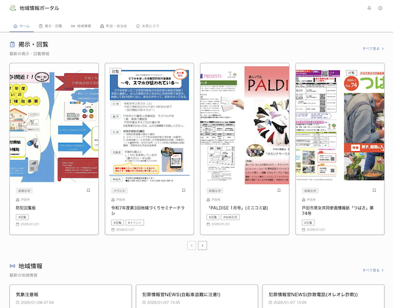Click the 地域情報 section heading
Screen dimensions: 393x308
pos(30,266)
